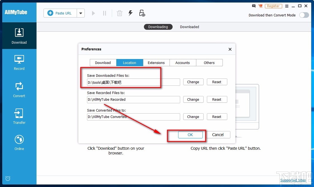Reset the converted files save location

217,117
